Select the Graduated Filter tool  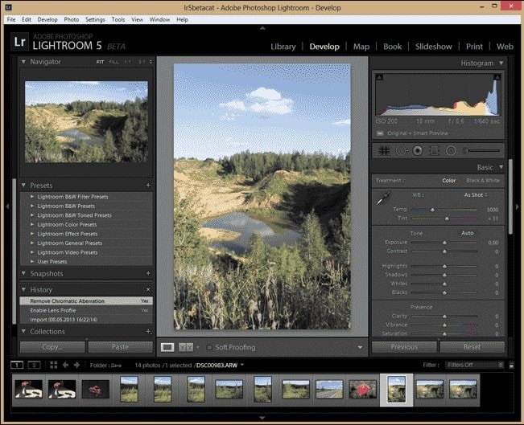click(x=434, y=150)
